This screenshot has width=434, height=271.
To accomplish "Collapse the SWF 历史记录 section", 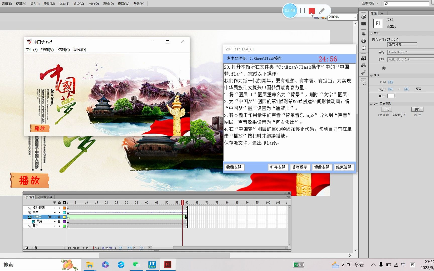I will pos(371,104).
